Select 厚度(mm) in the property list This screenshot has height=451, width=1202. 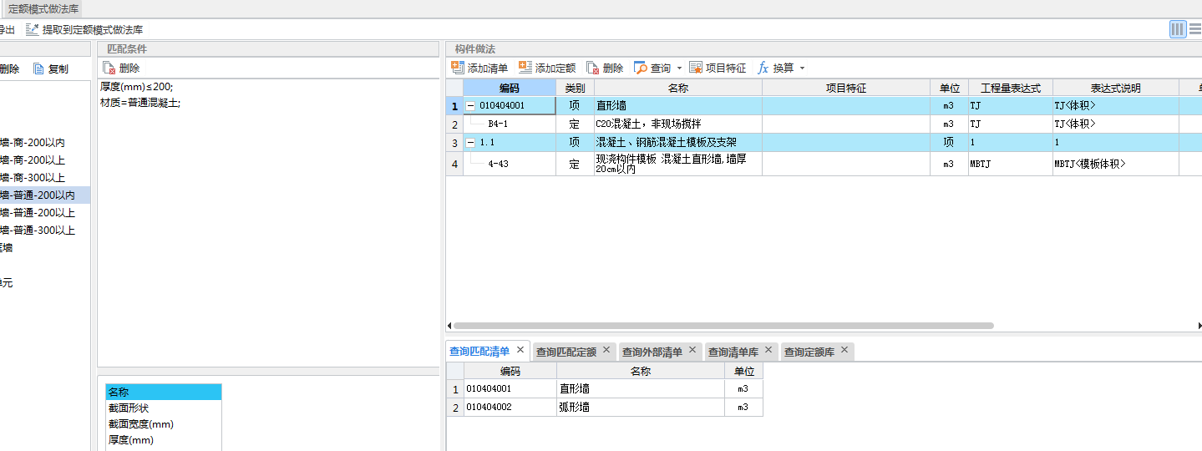click(164, 439)
